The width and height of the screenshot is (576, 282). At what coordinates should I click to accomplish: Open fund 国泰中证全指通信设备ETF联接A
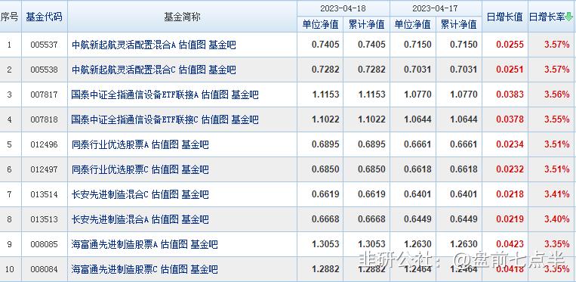135,95
